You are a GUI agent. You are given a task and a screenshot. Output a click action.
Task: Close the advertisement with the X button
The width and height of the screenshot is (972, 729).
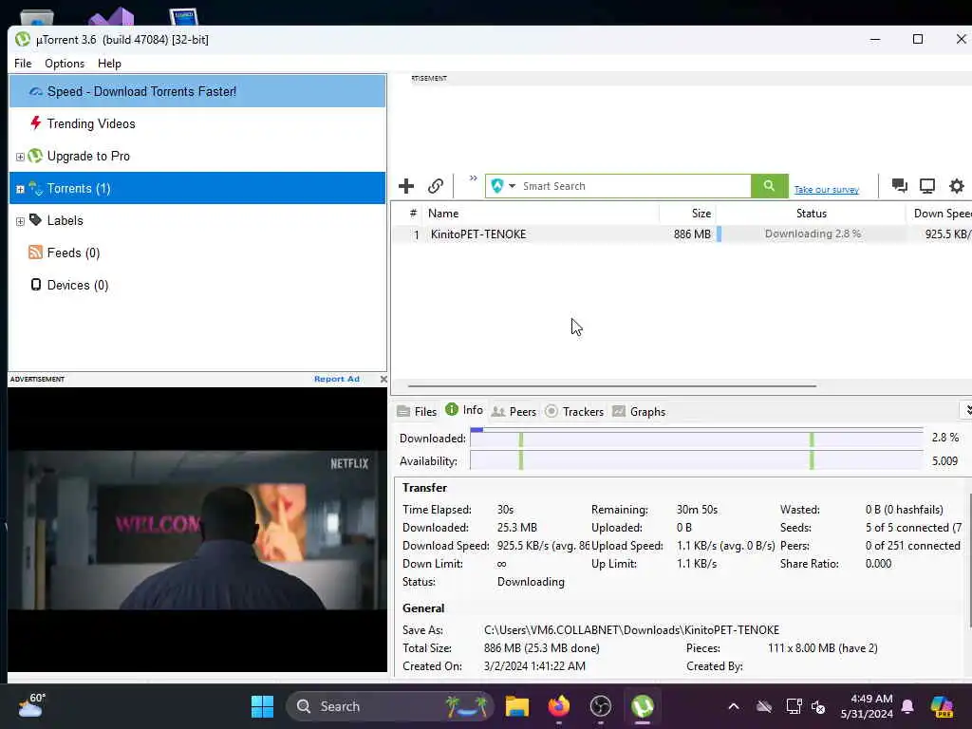(x=383, y=379)
